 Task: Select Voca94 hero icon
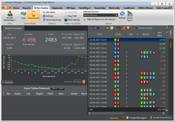(10, 14)
